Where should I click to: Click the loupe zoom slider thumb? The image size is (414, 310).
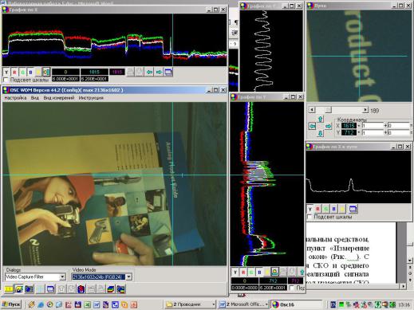[x=329, y=110]
